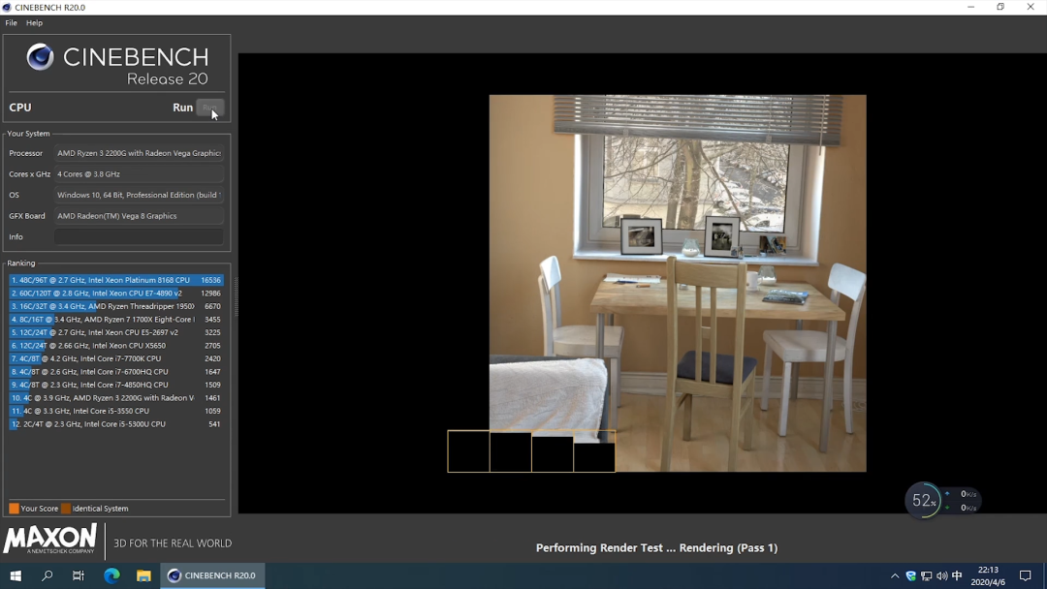Screen dimensions: 1047x589
Task: Select ranking row AMD Ryzen Threadripper 1950
Action: pyautogui.click(x=116, y=306)
